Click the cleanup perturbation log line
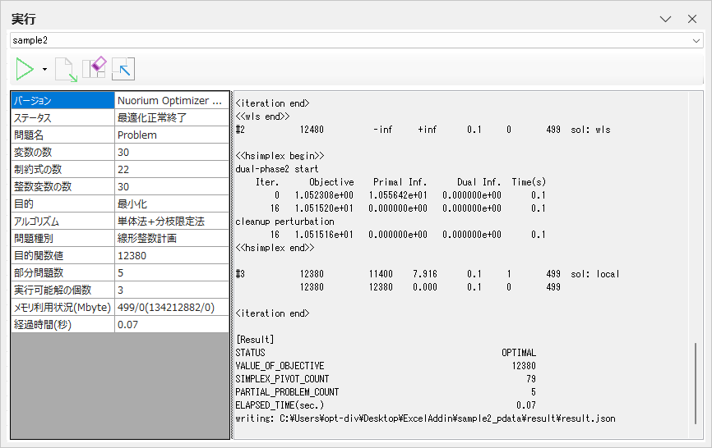Screen dimensions: 712x448 [x=284, y=222]
